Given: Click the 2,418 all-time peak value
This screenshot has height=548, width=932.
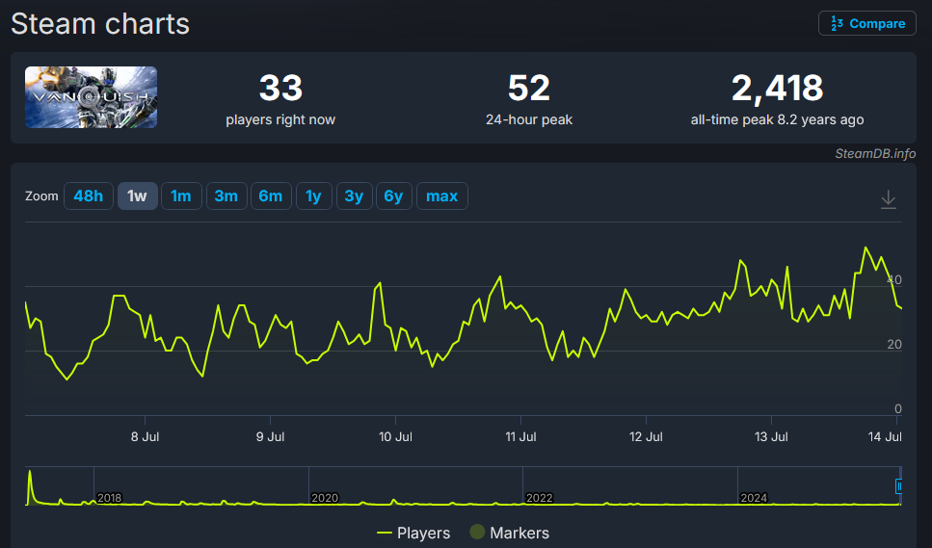Looking at the screenshot, I should [778, 88].
